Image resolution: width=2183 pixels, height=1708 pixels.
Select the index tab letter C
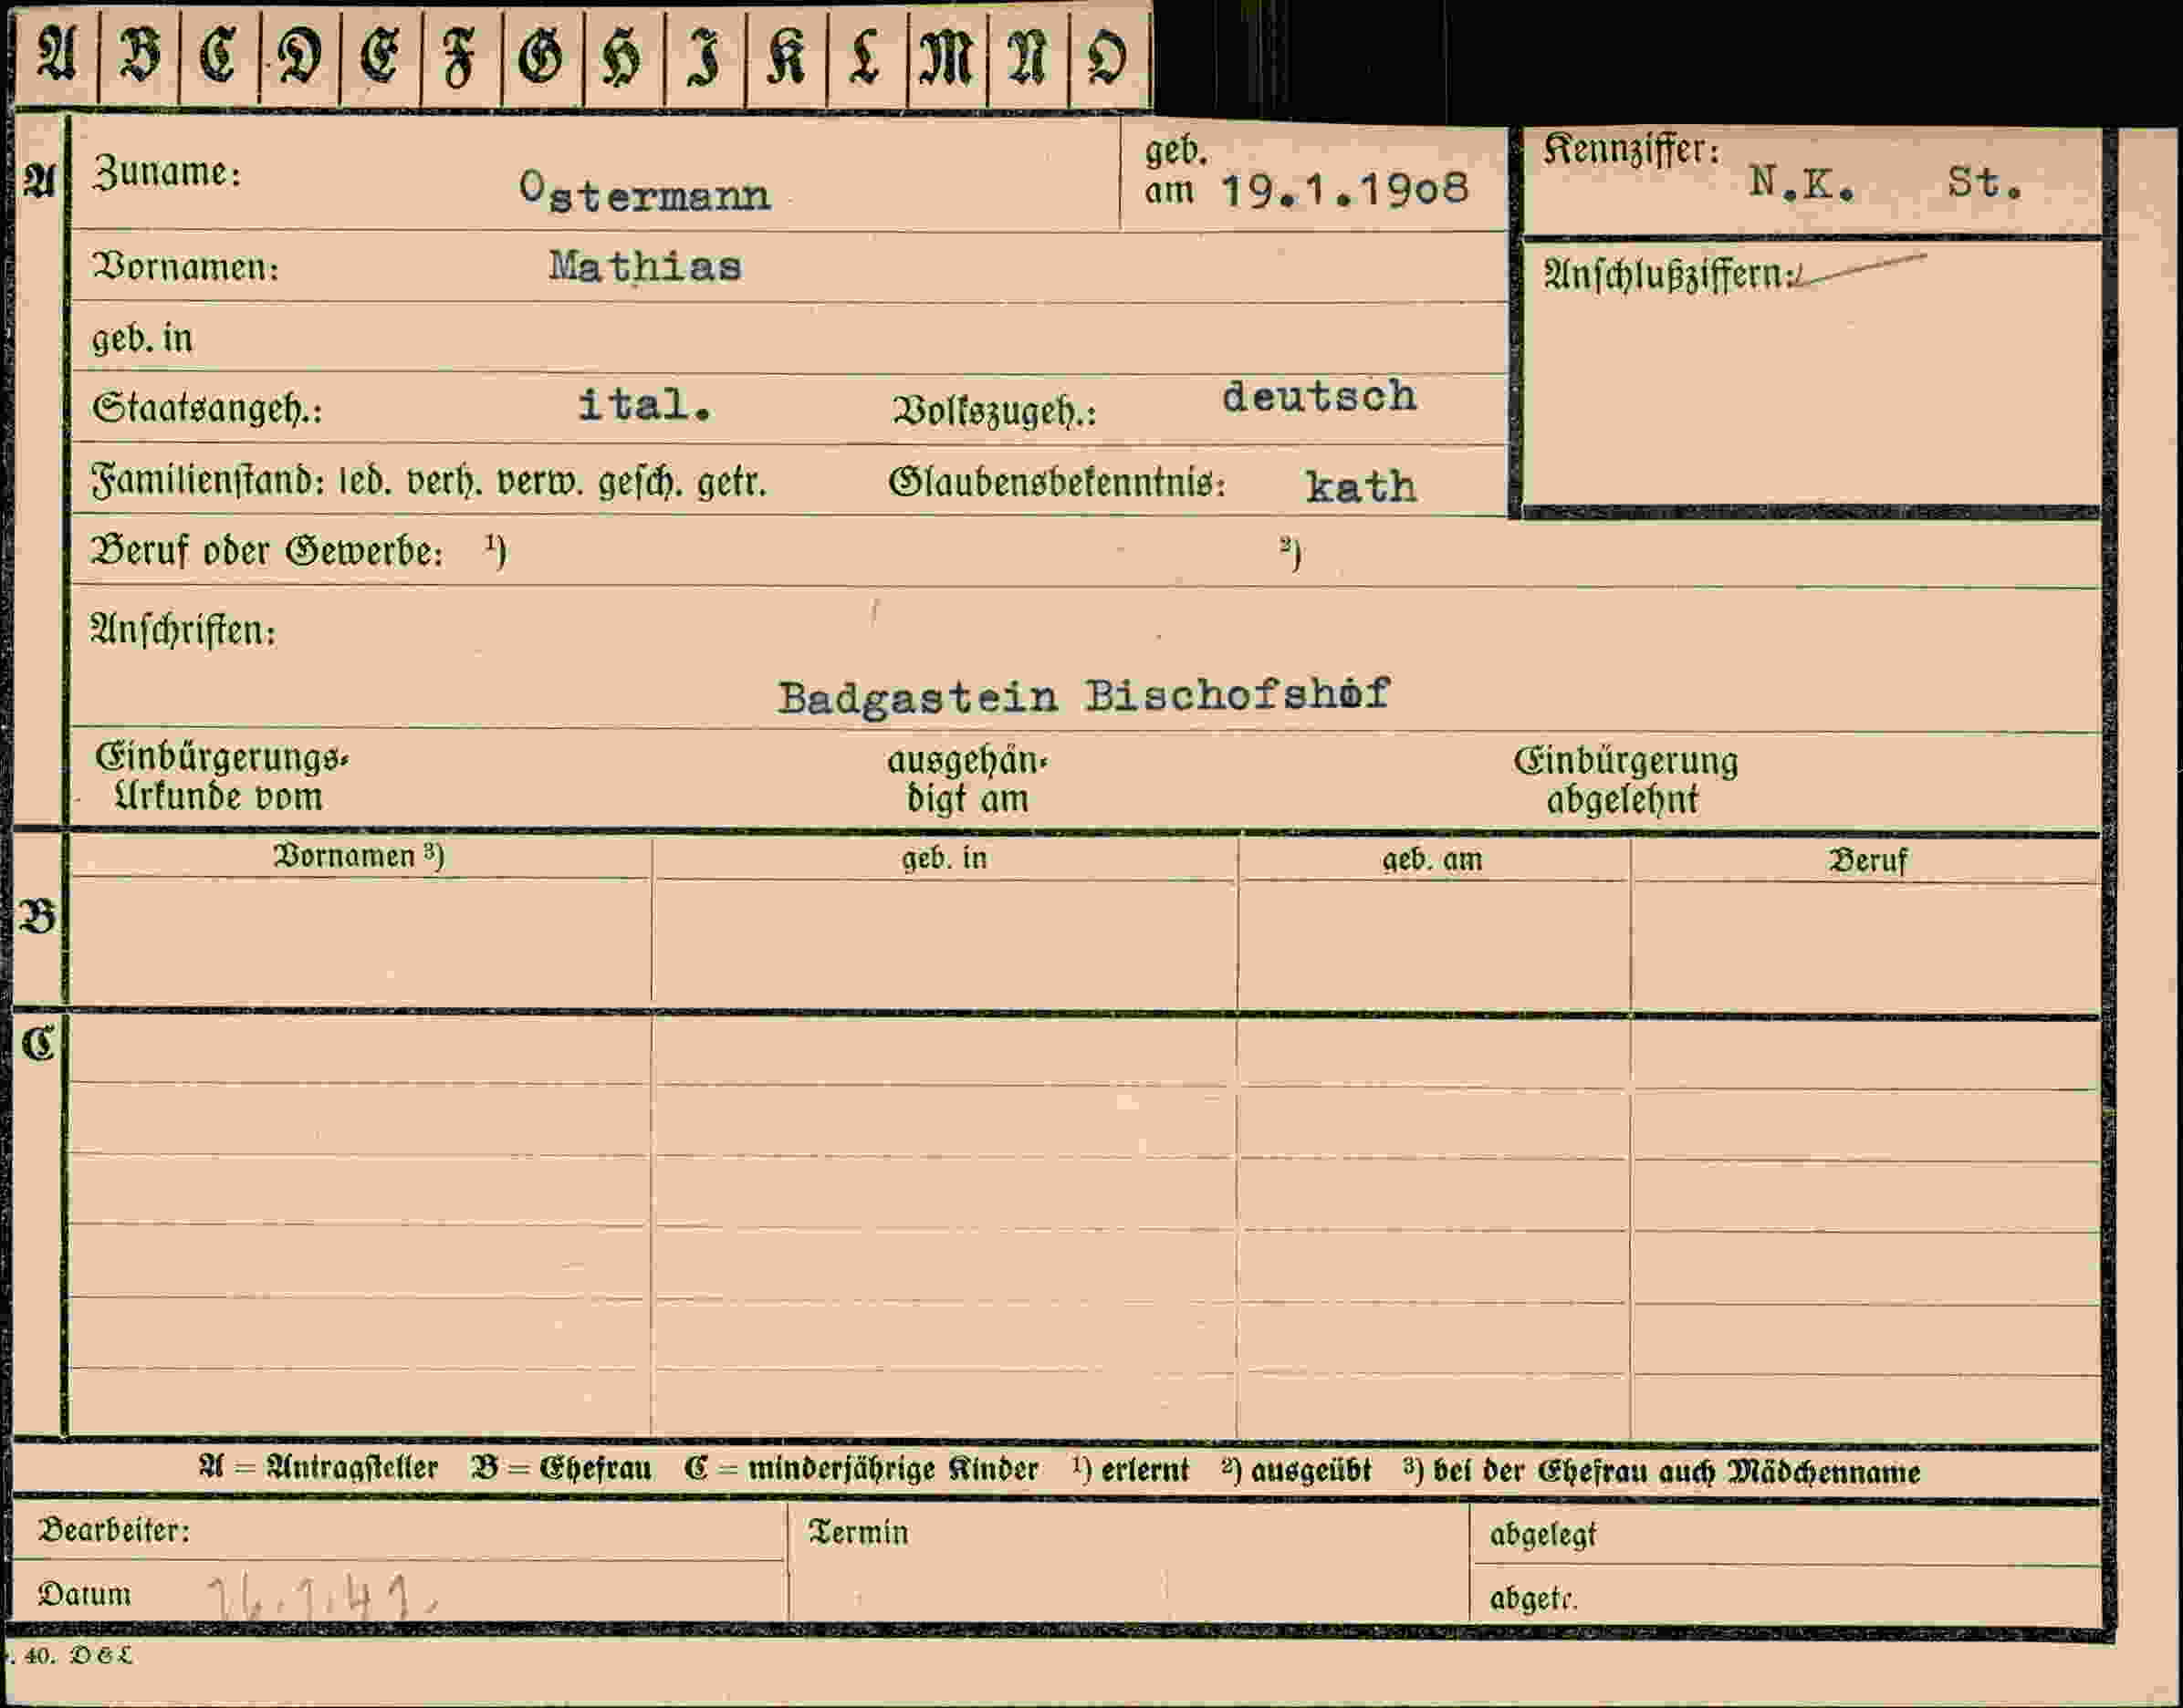pyautogui.click(x=219, y=55)
